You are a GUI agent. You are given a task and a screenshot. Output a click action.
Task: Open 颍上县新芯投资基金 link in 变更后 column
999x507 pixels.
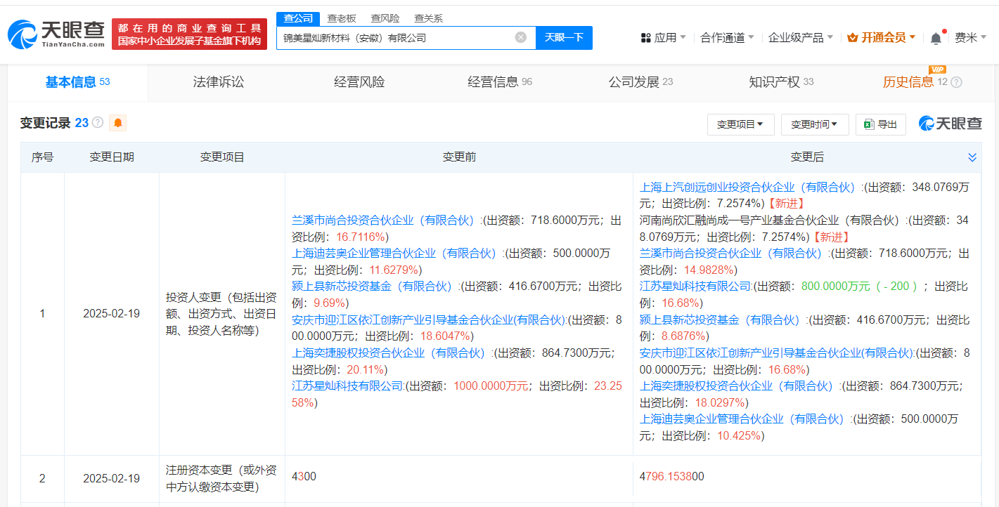tap(720, 320)
